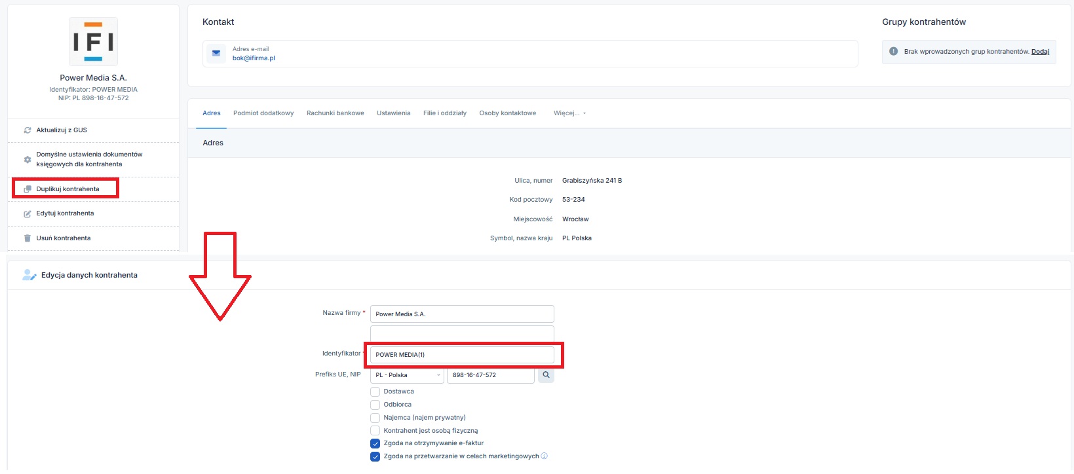Click the info icon beside marketing consent
1074x474 pixels.
(545, 456)
